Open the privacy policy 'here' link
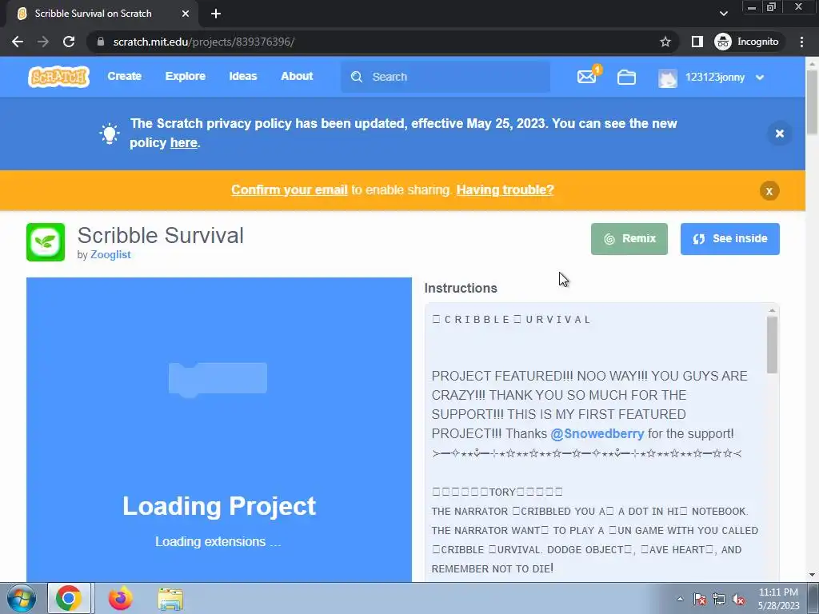The width and height of the screenshot is (819, 614). click(x=183, y=142)
